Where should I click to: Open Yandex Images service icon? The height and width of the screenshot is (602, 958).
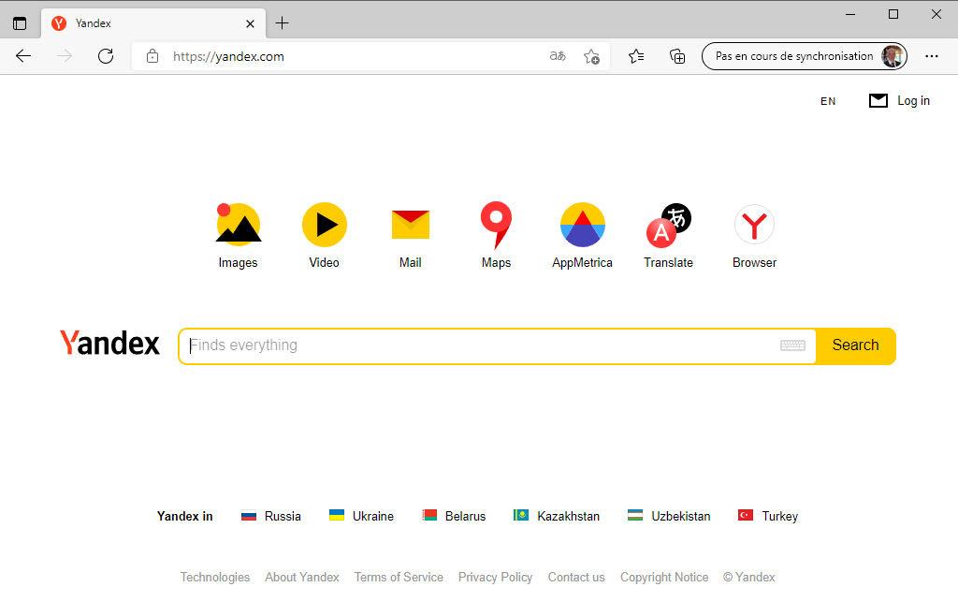coord(238,226)
